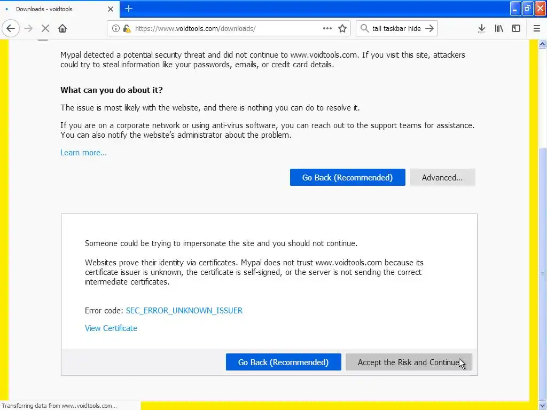This screenshot has width=547, height=410.
Task: Click the padlock warning icon in address bar
Action: [127, 29]
